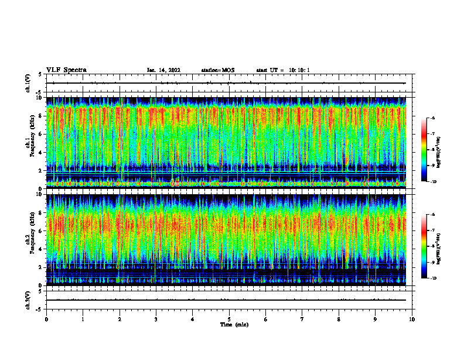Click time axis tick label "5"
The width and height of the screenshot is (464, 358).
pos(229,319)
